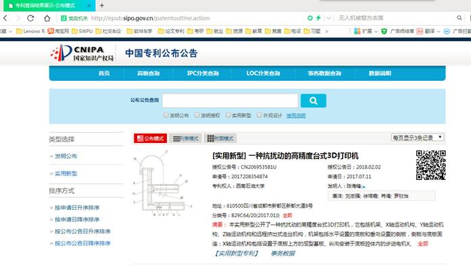Open the SWPU bookmark folder
The height and width of the screenshot is (267, 471).
tap(82, 31)
